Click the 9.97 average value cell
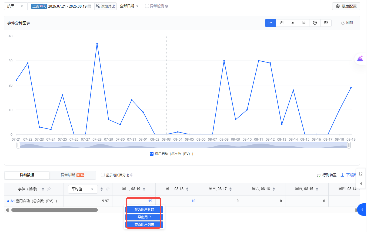Screen dimensions: 367x232 click(106, 201)
